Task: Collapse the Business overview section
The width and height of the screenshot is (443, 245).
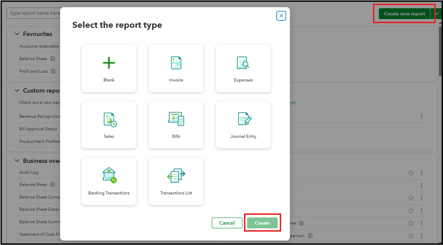Action: click(x=17, y=161)
